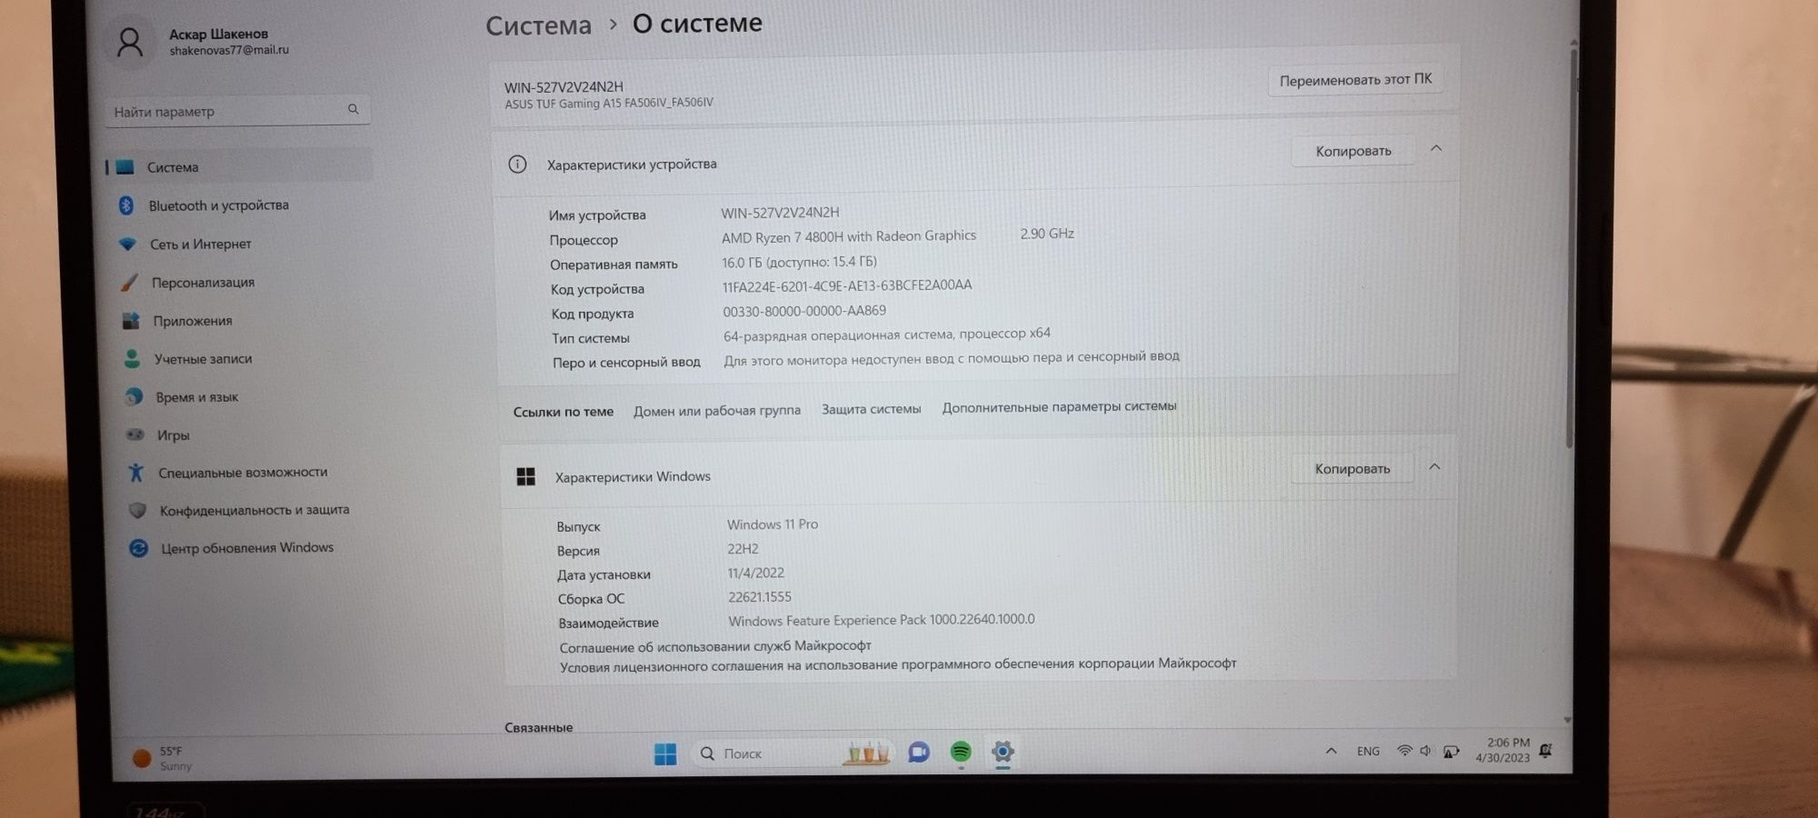Open the Система settings category

pos(238,166)
